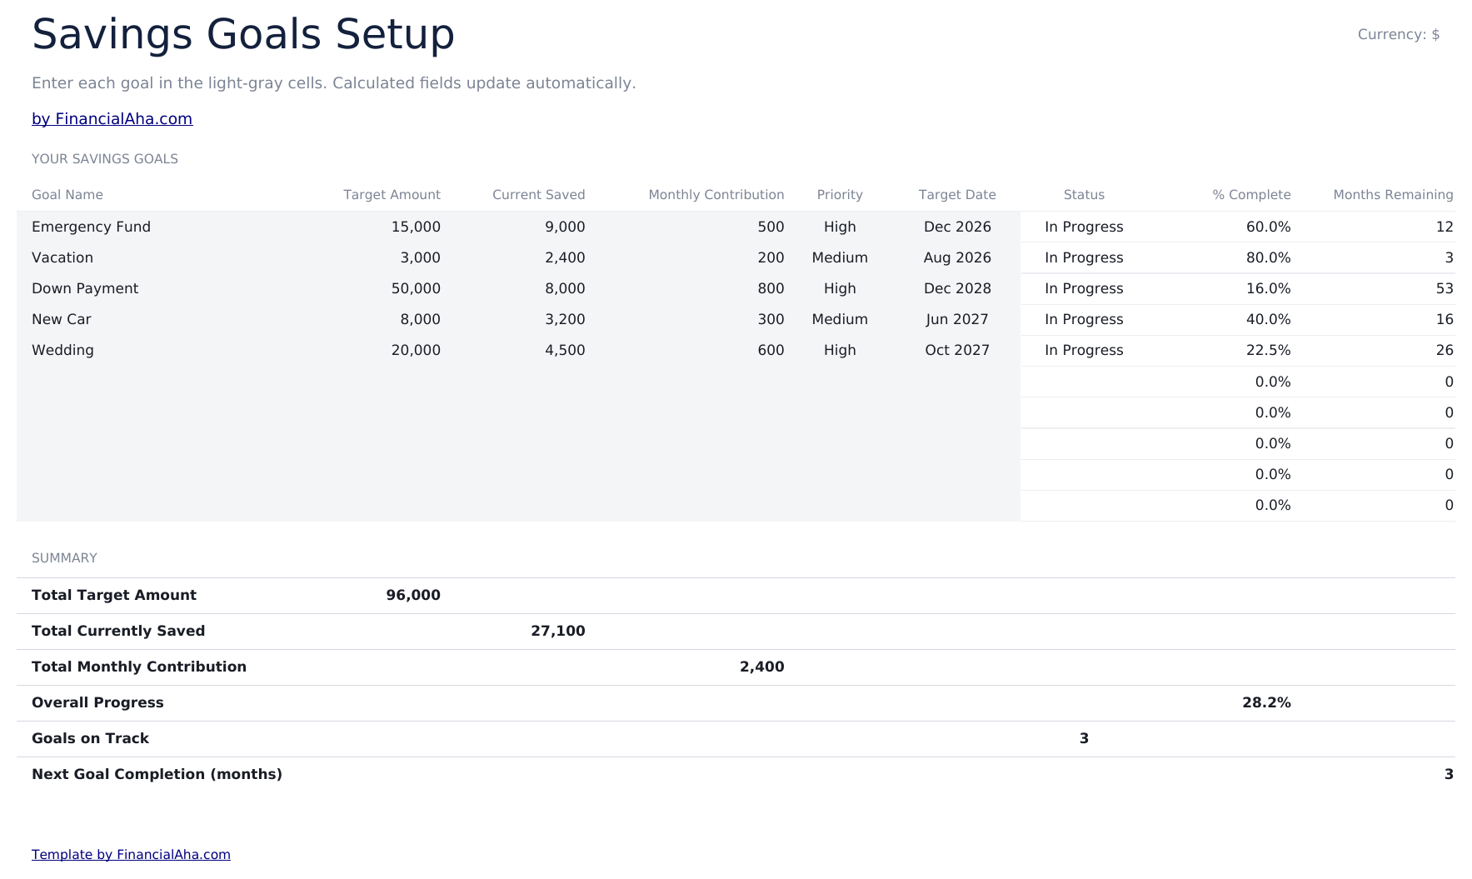Click the 15,000 target amount cell

[x=416, y=227]
